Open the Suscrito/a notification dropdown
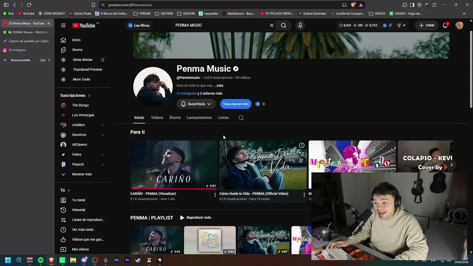Image resolution: width=473 pixels, height=266 pixels. click(x=196, y=104)
